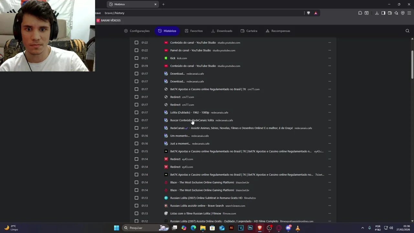The width and height of the screenshot is (414, 233).
Task: Select the Histórico tab in navigation bar
Action: click(x=167, y=31)
